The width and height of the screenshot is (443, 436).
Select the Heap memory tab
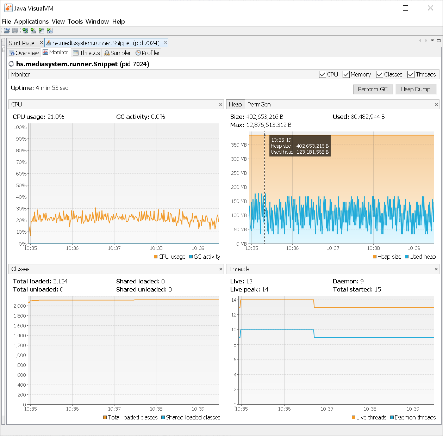pos(235,104)
